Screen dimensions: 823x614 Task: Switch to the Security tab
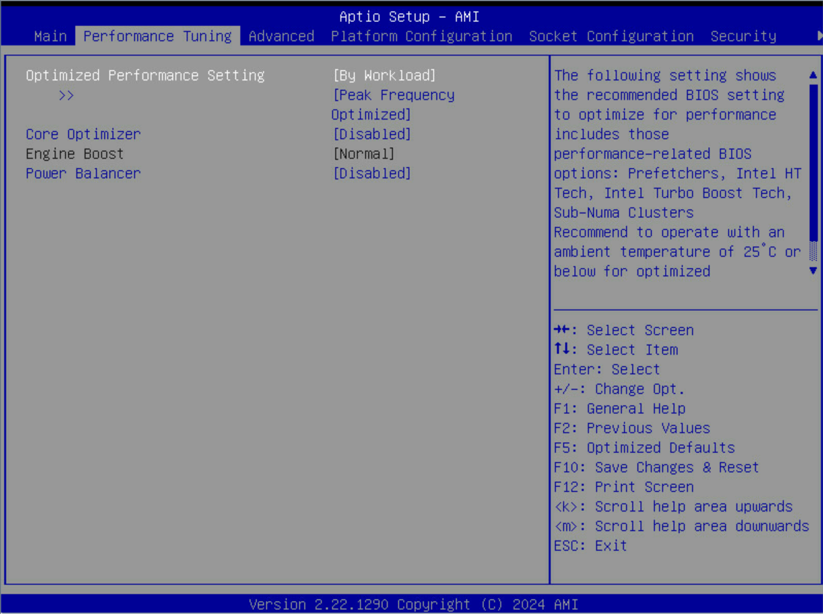point(743,36)
